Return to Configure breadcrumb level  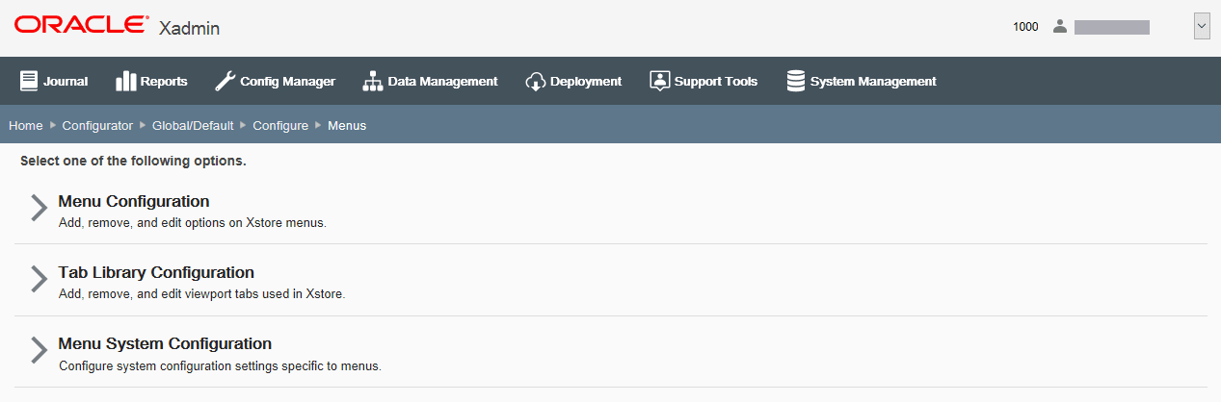(280, 126)
